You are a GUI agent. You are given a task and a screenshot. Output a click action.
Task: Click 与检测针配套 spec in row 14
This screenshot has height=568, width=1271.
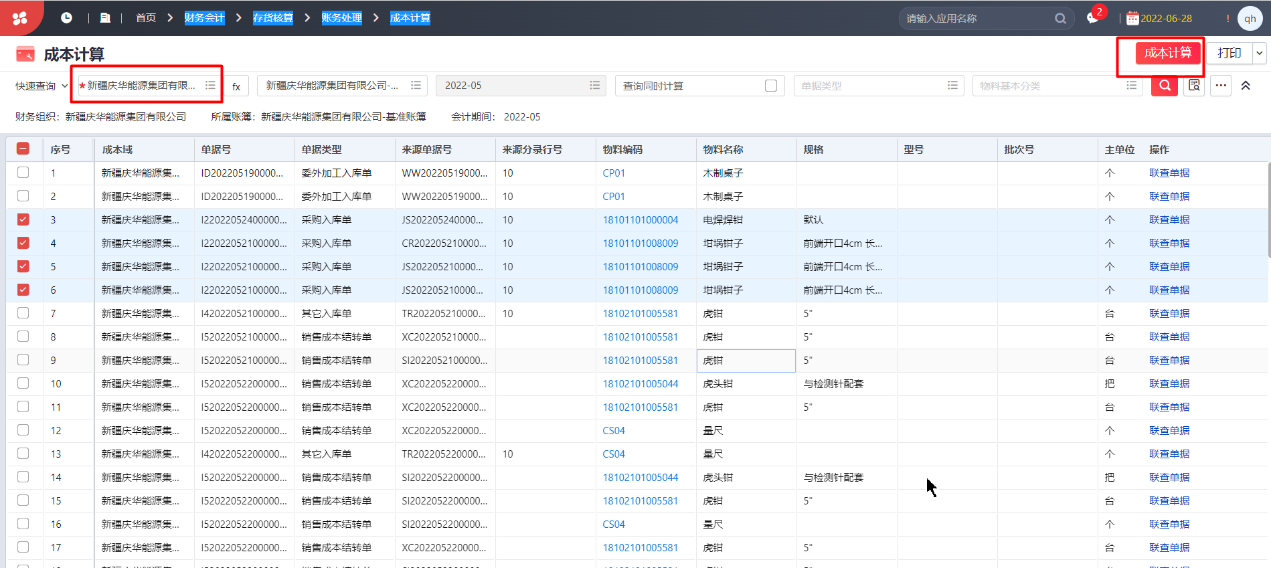pos(833,477)
